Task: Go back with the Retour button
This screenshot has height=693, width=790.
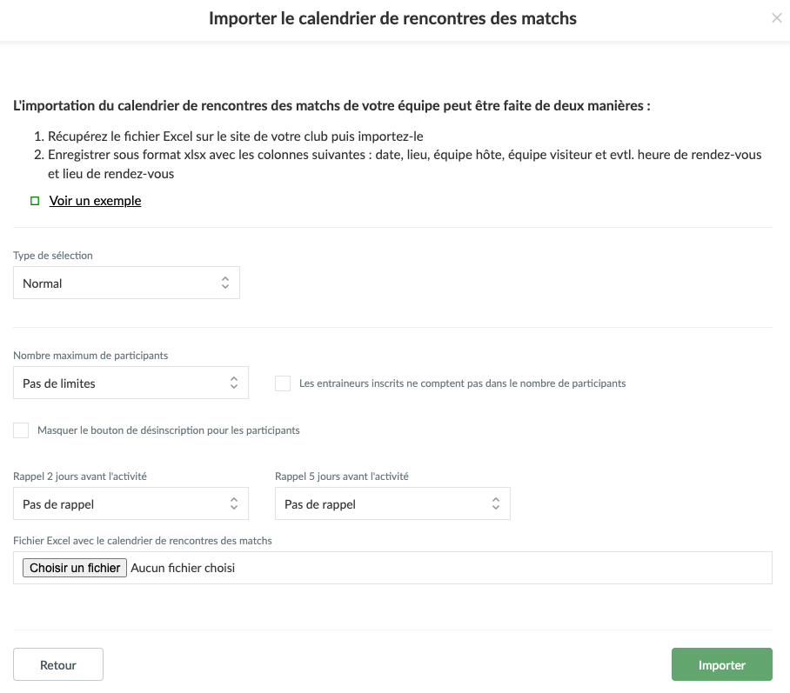Action: pos(58,665)
